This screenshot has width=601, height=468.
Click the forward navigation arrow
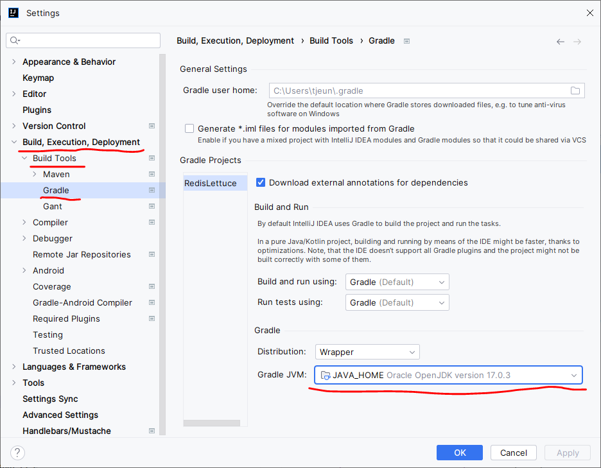pyautogui.click(x=575, y=40)
